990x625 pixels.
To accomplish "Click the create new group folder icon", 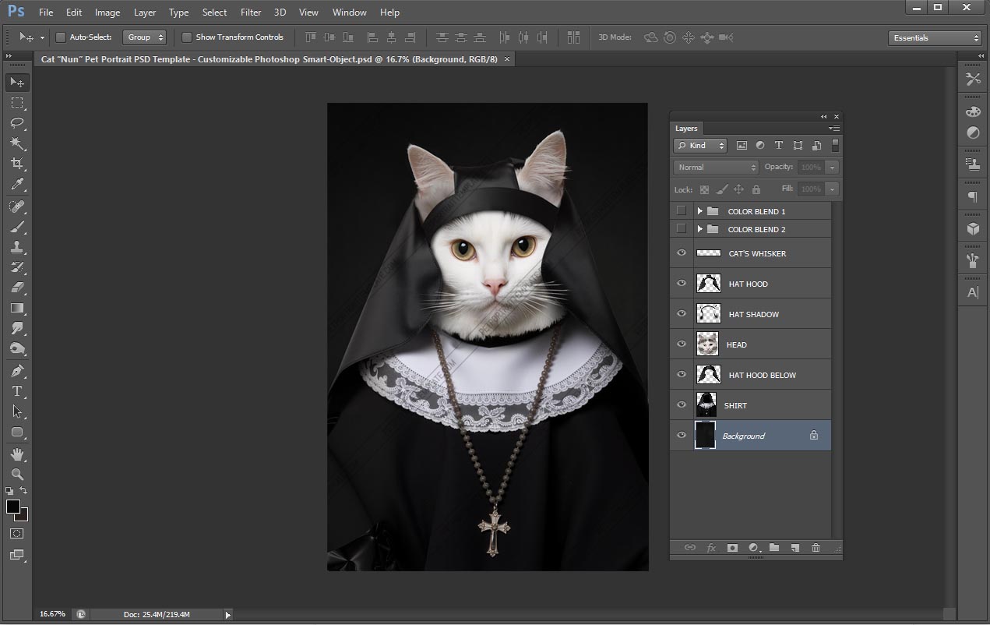I will coord(774,548).
